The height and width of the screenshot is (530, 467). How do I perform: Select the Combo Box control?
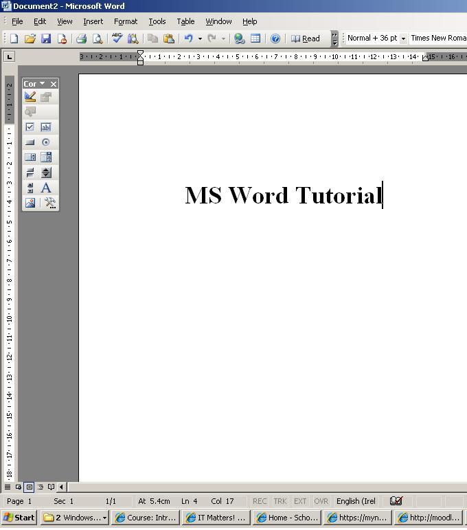pos(46,157)
